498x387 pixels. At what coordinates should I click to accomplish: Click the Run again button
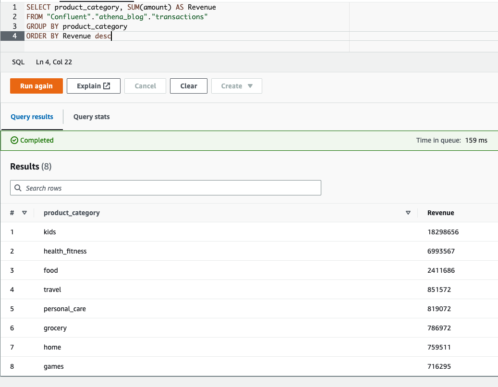(x=36, y=85)
